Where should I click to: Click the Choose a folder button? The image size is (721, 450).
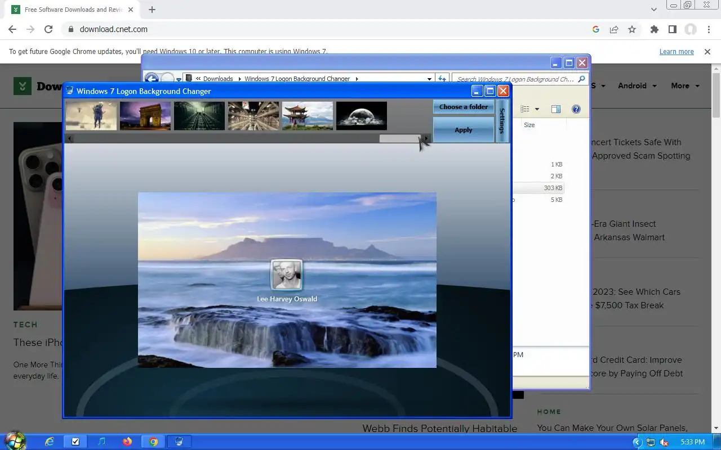click(x=464, y=107)
